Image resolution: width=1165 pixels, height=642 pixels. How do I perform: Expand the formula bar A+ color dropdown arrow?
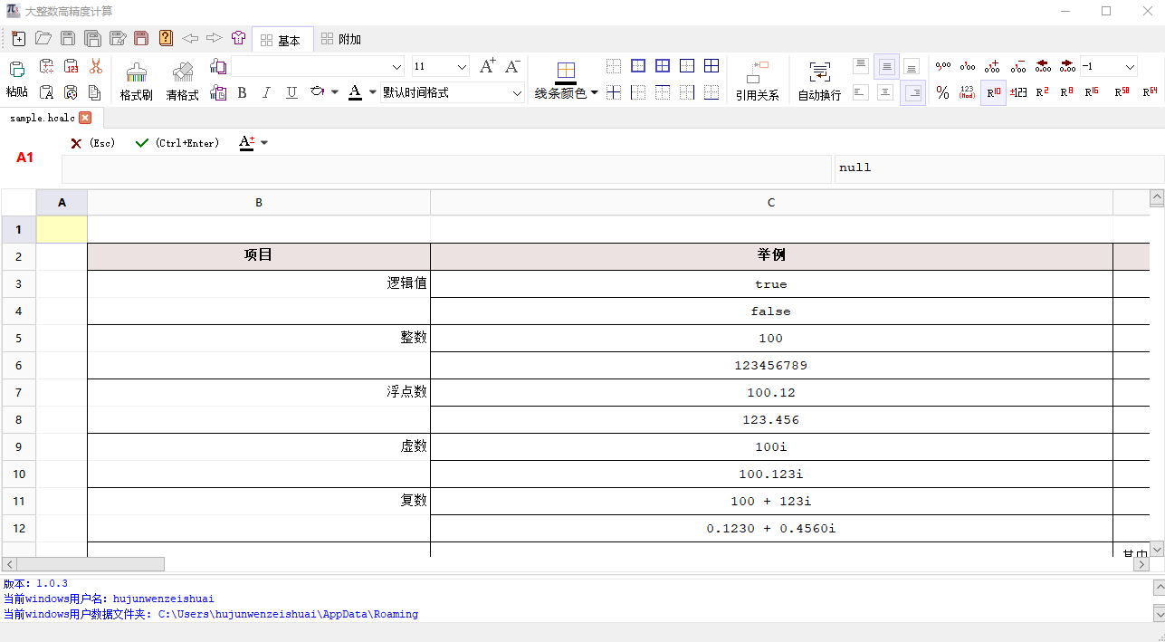[x=264, y=143]
